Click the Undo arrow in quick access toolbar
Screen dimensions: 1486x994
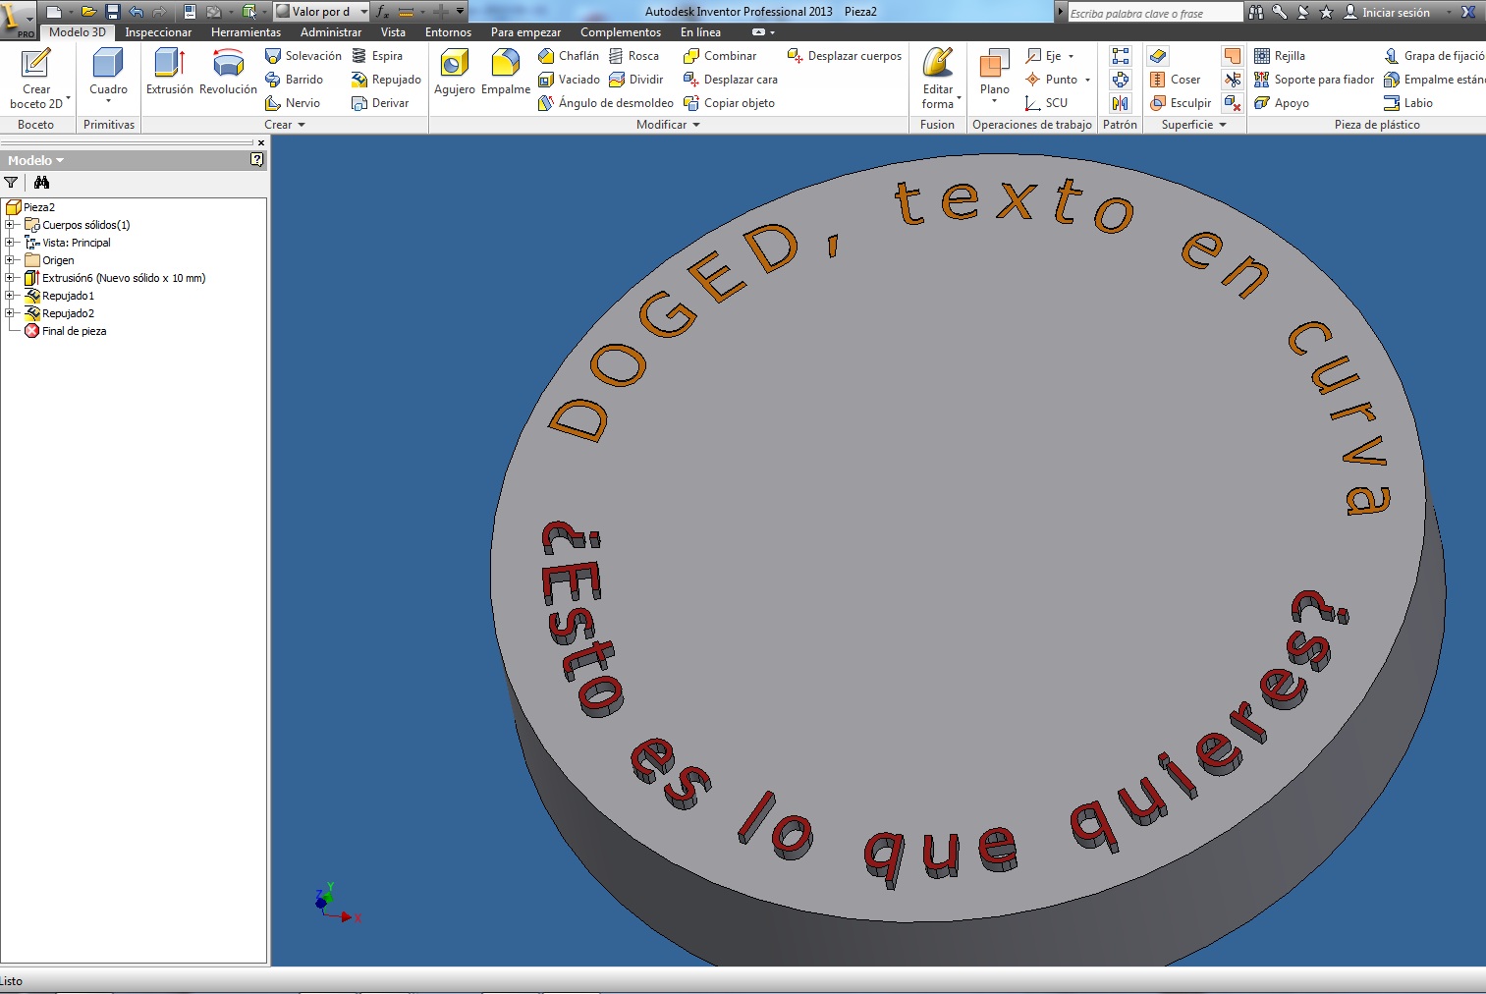tap(137, 12)
